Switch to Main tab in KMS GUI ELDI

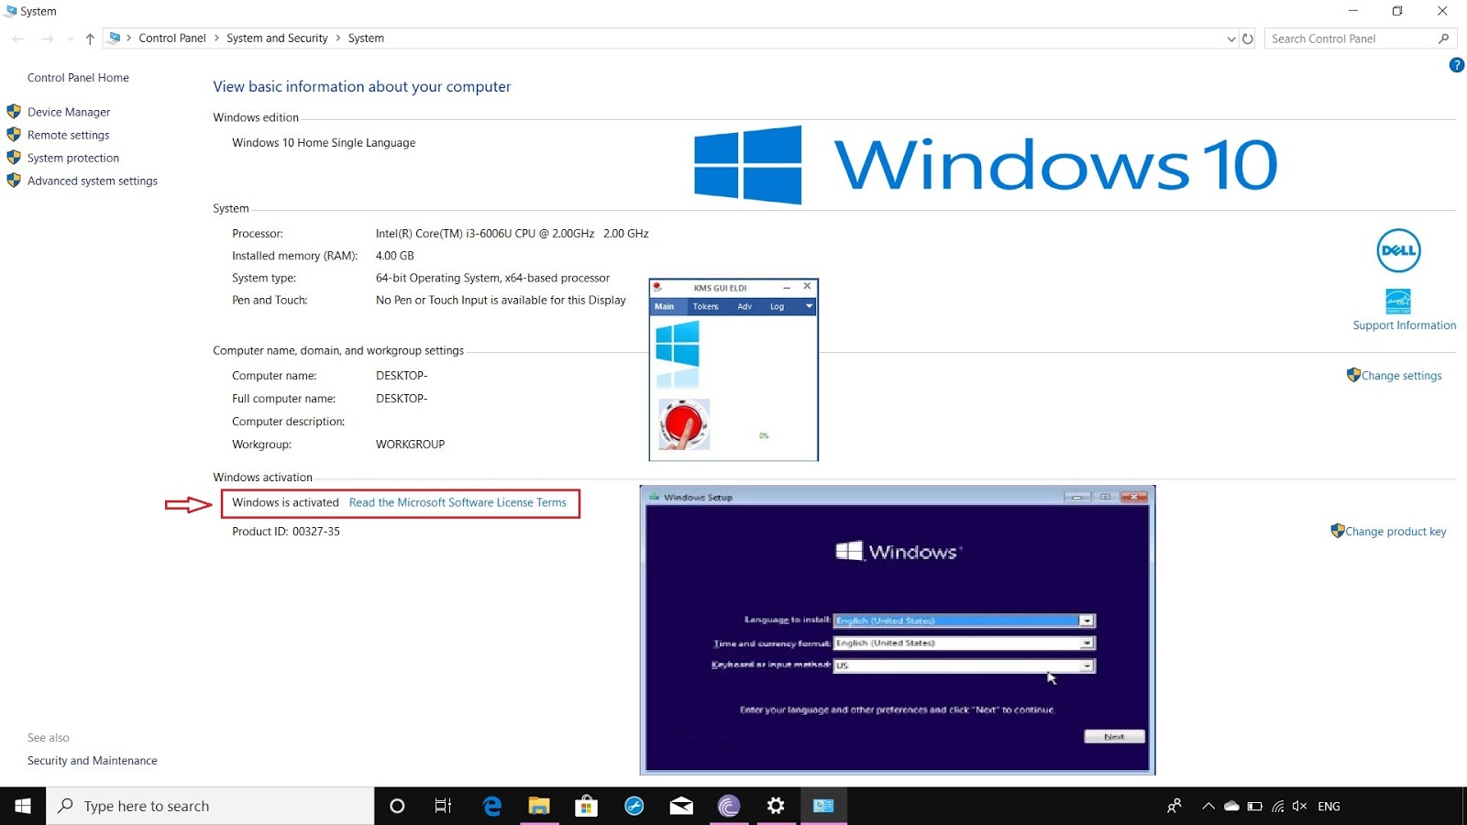664,307
